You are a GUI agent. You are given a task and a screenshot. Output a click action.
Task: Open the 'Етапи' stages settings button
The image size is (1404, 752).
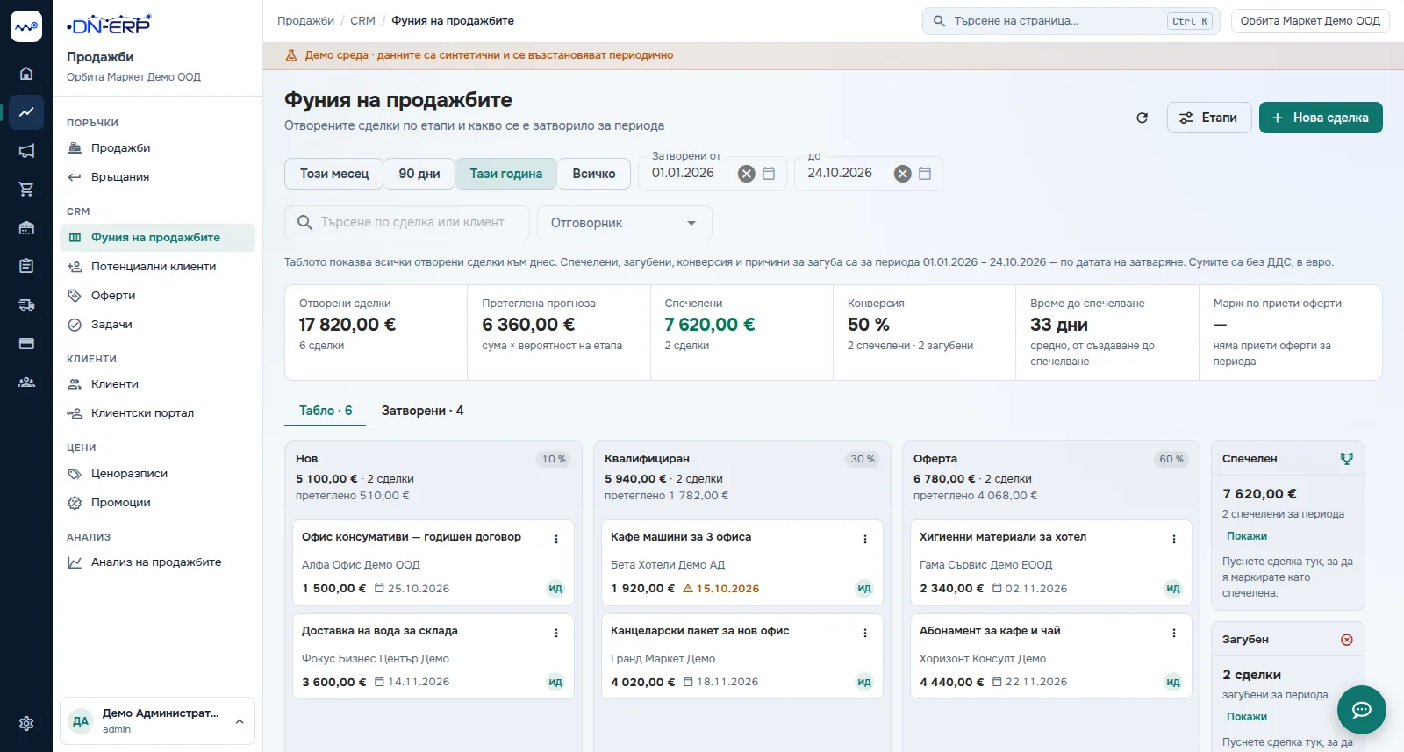point(1208,118)
